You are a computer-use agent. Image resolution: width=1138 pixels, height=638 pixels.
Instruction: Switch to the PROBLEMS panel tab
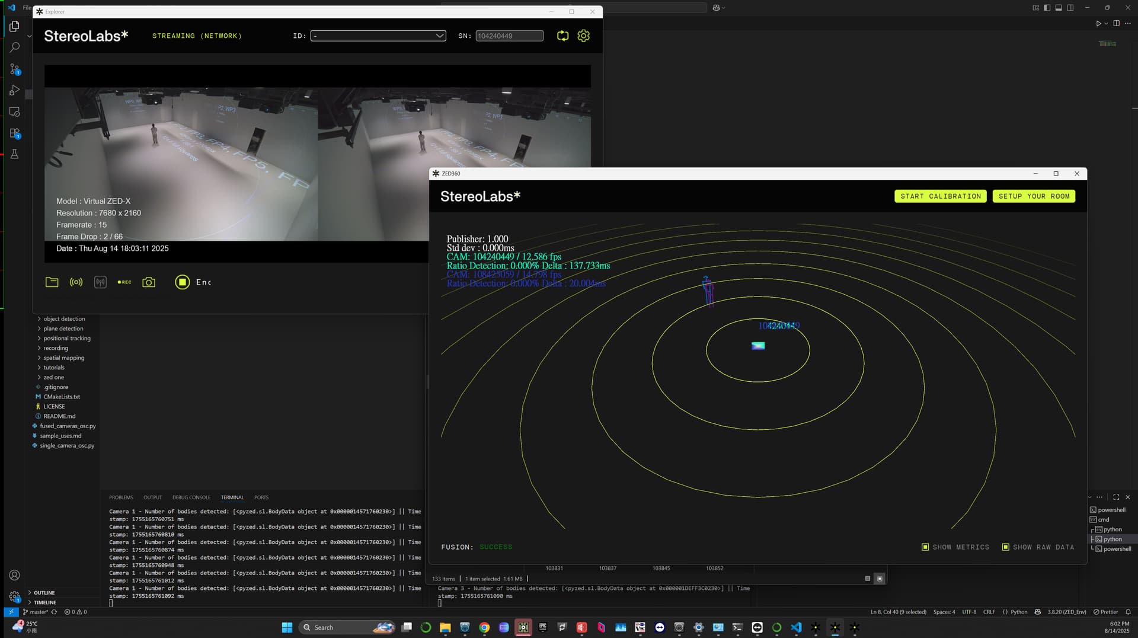tap(121, 497)
